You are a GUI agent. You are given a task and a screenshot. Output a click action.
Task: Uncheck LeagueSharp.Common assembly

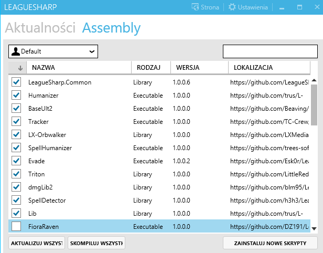click(16, 82)
